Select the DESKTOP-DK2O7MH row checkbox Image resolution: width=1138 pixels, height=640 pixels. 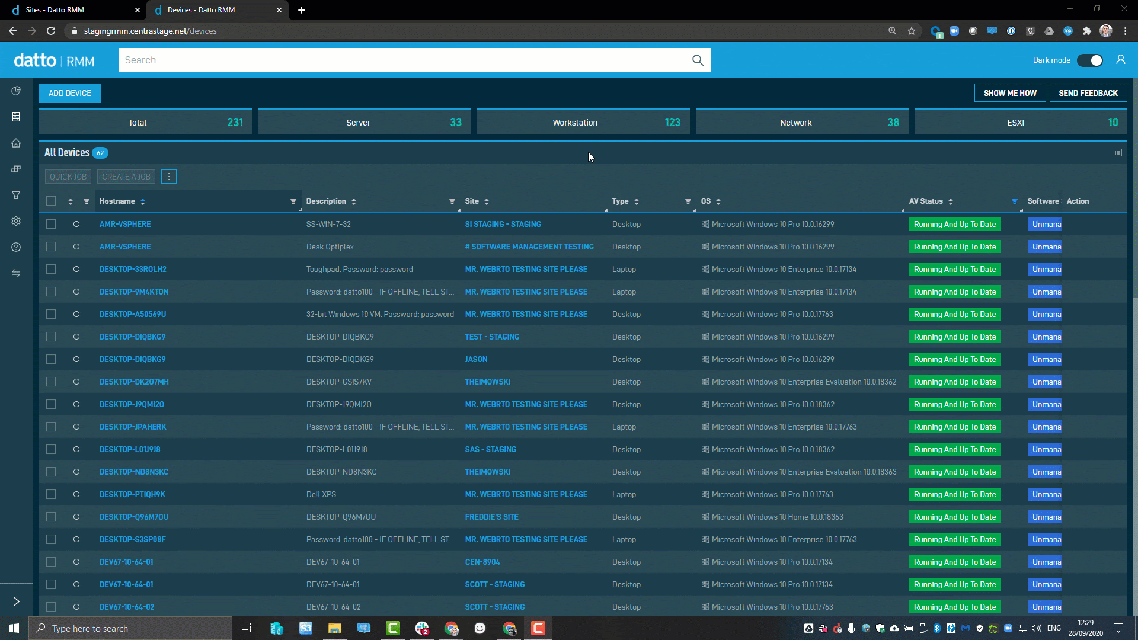51,382
